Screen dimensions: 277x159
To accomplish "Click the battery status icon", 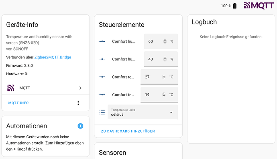I will 234,6.
